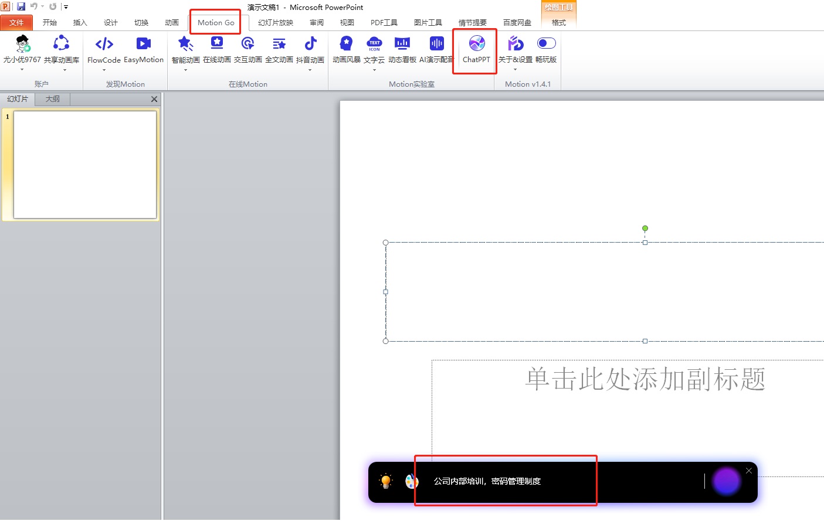Launch AI演示配音 voiceover tool

click(x=436, y=49)
